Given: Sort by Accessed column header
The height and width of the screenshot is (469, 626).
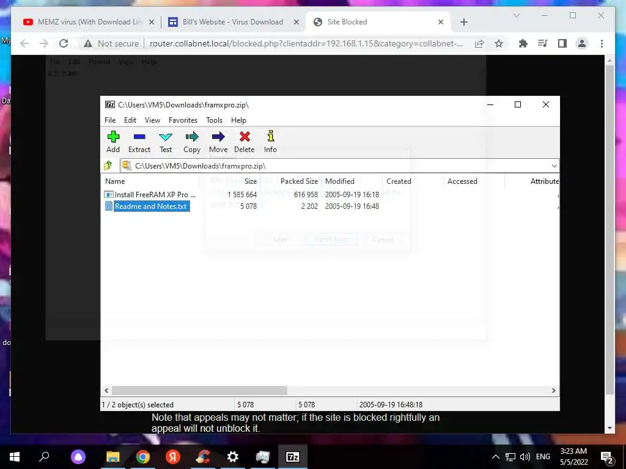Looking at the screenshot, I should click(x=474, y=181).
